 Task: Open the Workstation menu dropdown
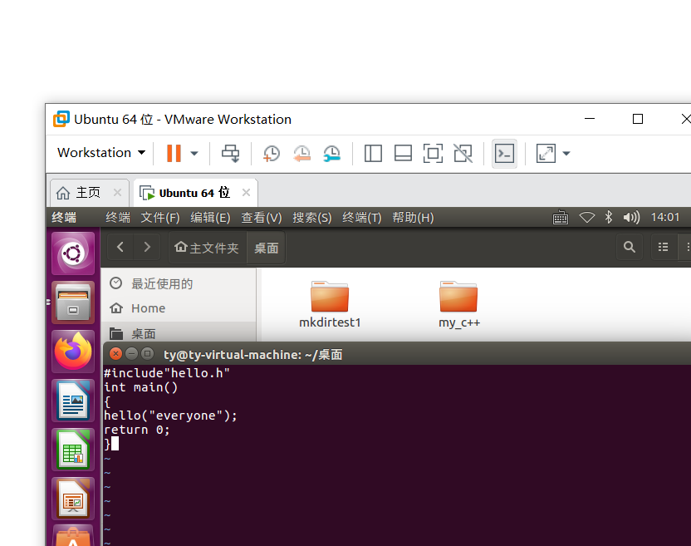(x=101, y=153)
